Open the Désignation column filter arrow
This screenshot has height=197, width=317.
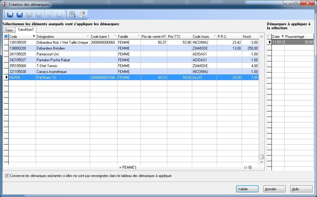[x=87, y=37]
